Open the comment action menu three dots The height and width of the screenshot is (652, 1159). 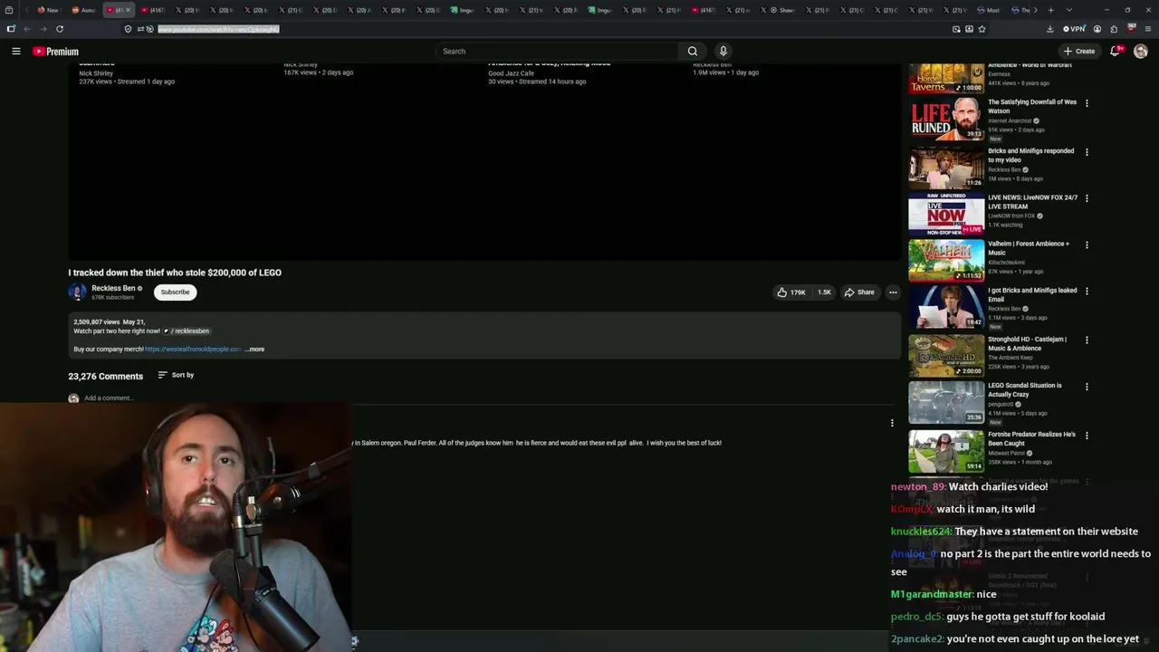pyautogui.click(x=892, y=423)
